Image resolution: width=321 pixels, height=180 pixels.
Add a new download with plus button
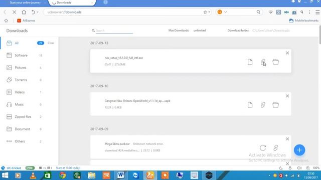(299, 150)
